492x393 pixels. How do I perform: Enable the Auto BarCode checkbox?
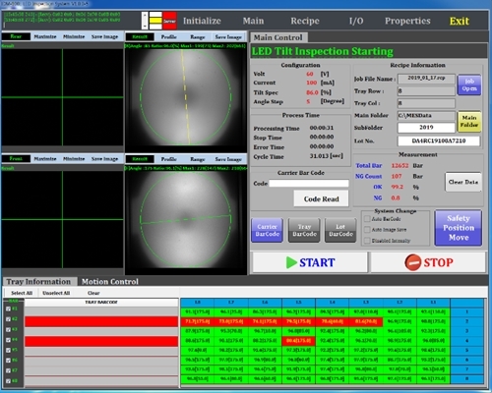pyautogui.click(x=367, y=218)
